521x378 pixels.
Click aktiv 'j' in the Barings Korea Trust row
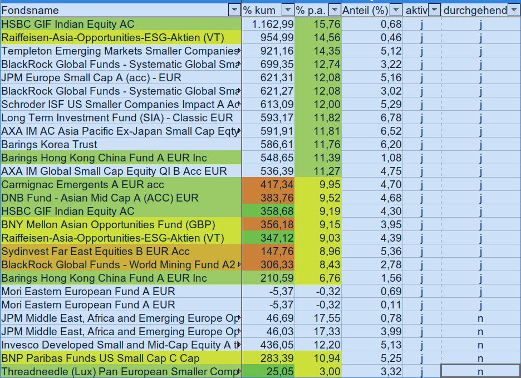coord(422,144)
